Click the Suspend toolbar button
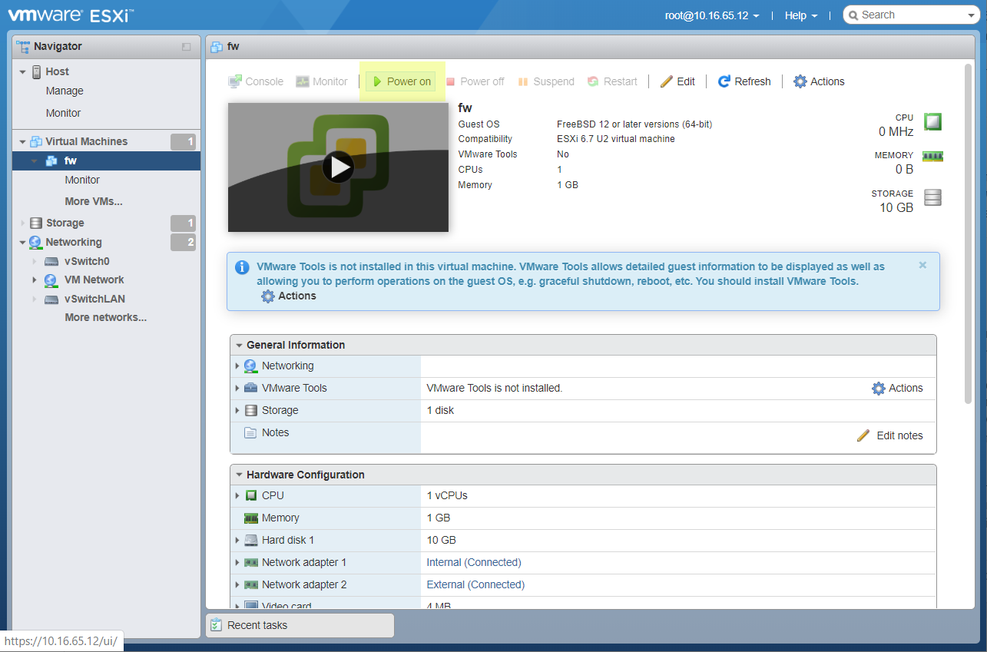The height and width of the screenshot is (652, 987). tap(546, 81)
